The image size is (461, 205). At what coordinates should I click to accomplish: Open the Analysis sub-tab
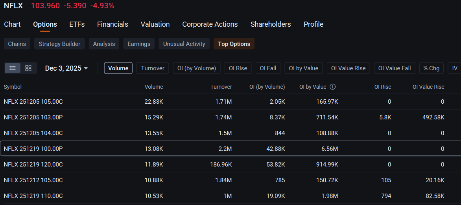pos(104,44)
